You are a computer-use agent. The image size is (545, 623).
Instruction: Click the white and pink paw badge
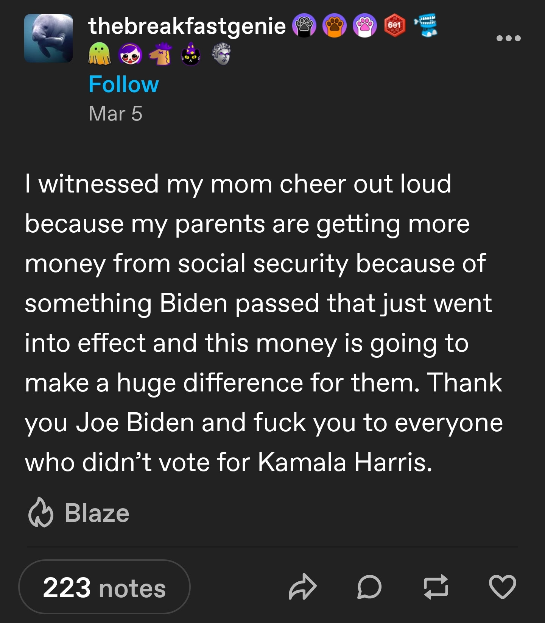[364, 26]
